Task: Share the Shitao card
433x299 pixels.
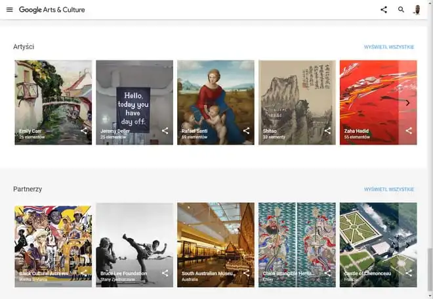Action: click(x=328, y=131)
